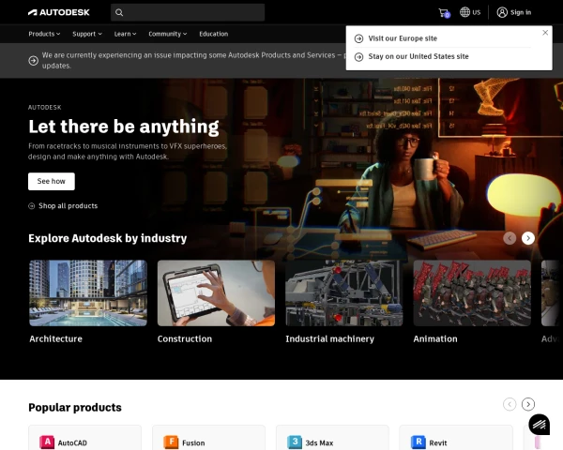Screen dimensions: 563x450
Task: Click the AutoCAD product name
Action: coord(72,443)
